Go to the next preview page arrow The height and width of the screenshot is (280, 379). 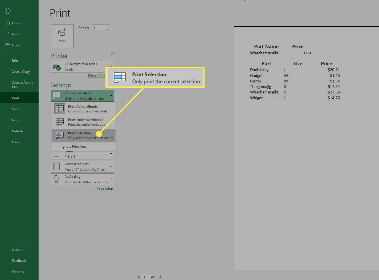(161, 277)
